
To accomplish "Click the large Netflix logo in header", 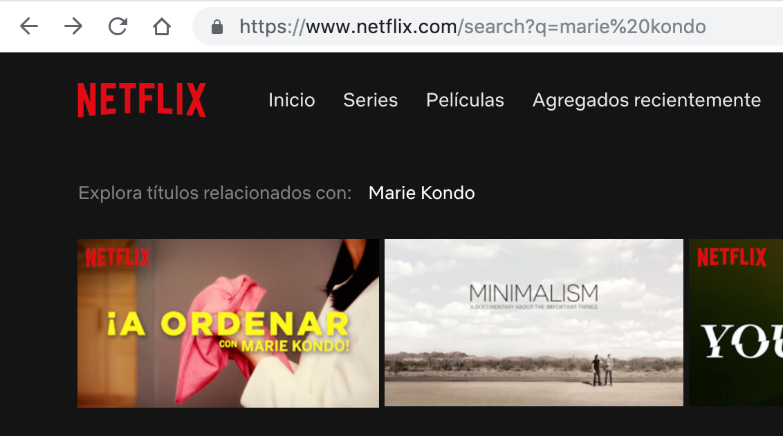I will [x=142, y=99].
